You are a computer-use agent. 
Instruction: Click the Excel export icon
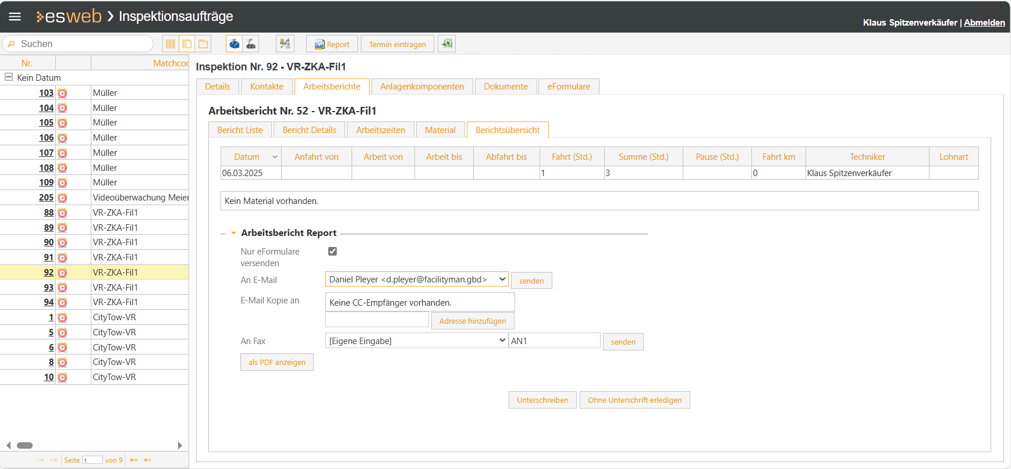(446, 44)
